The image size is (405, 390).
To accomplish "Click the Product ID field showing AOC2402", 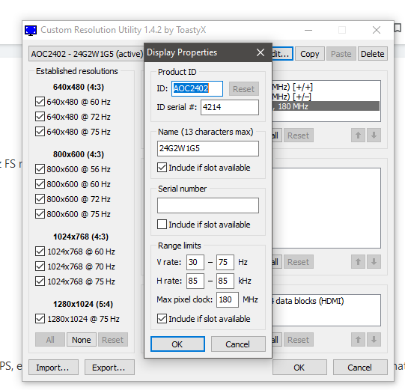I will pyautogui.click(x=197, y=88).
